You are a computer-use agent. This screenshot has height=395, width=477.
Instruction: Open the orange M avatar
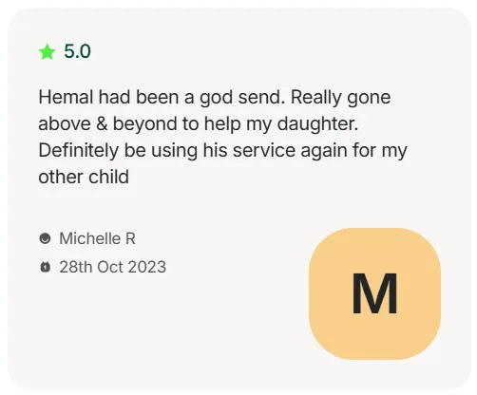(x=374, y=293)
